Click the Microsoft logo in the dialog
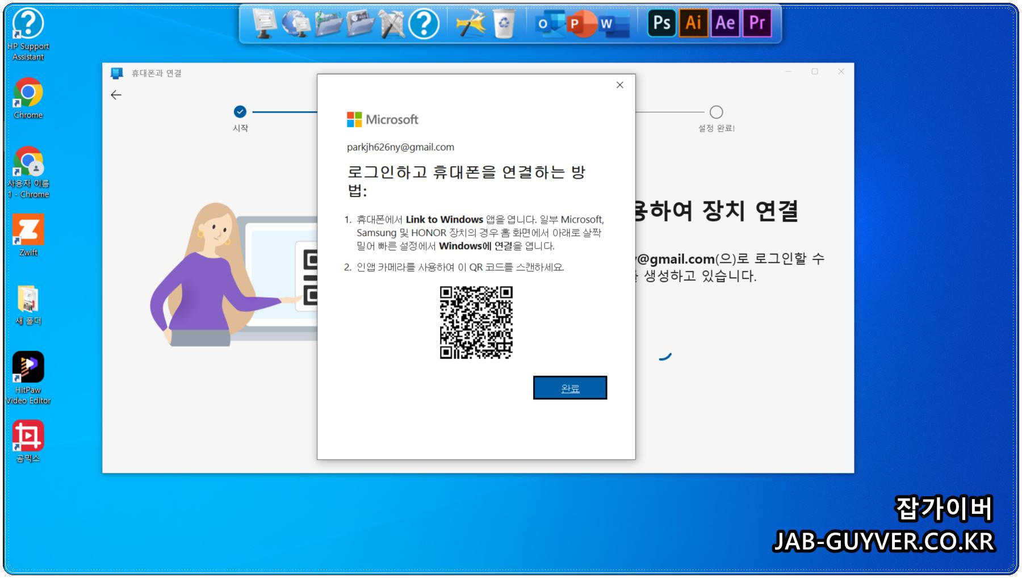Viewport: 1022px width, 578px height. 383,119
